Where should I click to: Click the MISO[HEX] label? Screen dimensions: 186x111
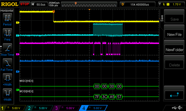[26, 81]
